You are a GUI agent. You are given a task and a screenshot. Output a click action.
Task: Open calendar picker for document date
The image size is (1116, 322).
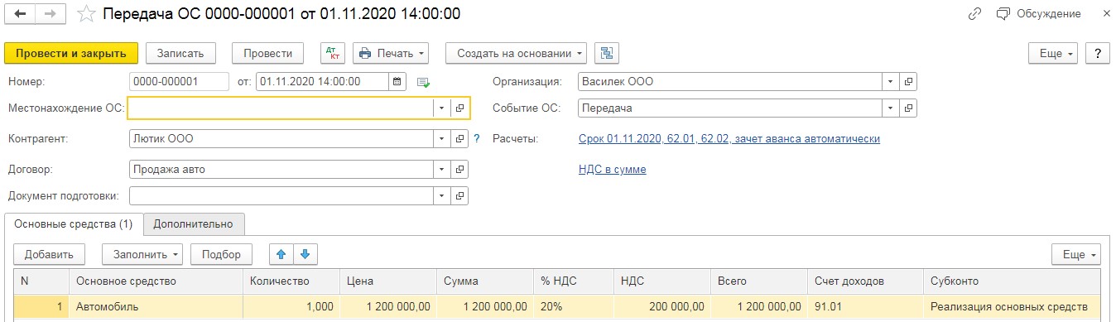[x=397, y=82]
